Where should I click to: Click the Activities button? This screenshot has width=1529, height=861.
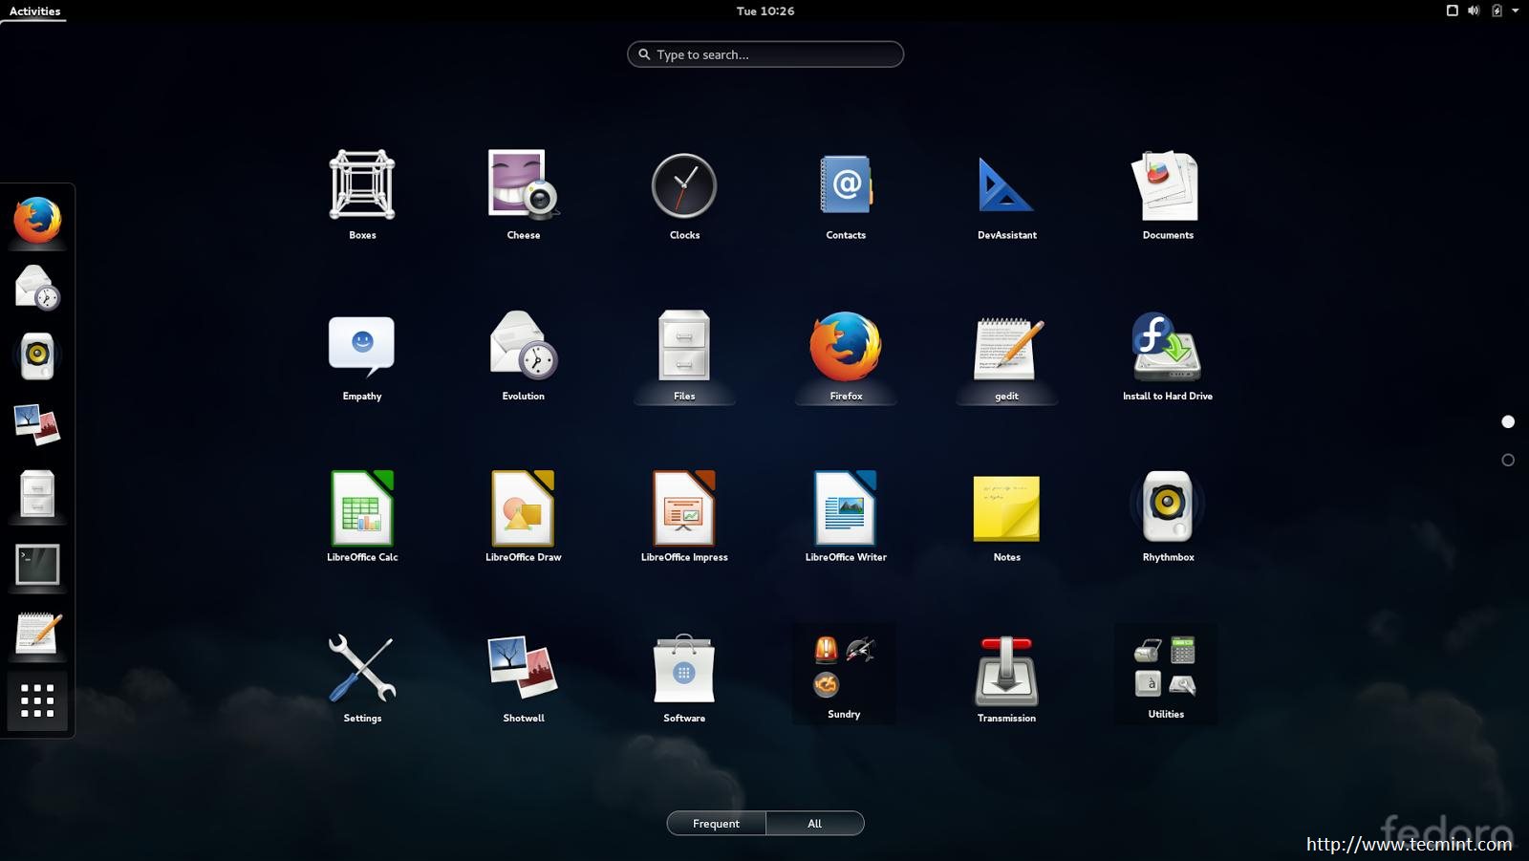click(x=34, y=11)
